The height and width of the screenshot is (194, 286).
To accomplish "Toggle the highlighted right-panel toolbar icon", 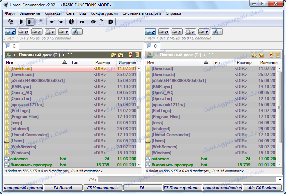I will pyautogui.click(x=30, y=22).
